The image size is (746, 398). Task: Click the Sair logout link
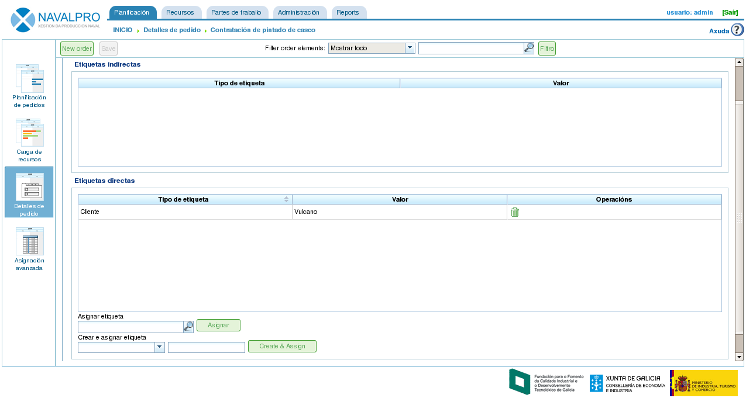[730, 12]
